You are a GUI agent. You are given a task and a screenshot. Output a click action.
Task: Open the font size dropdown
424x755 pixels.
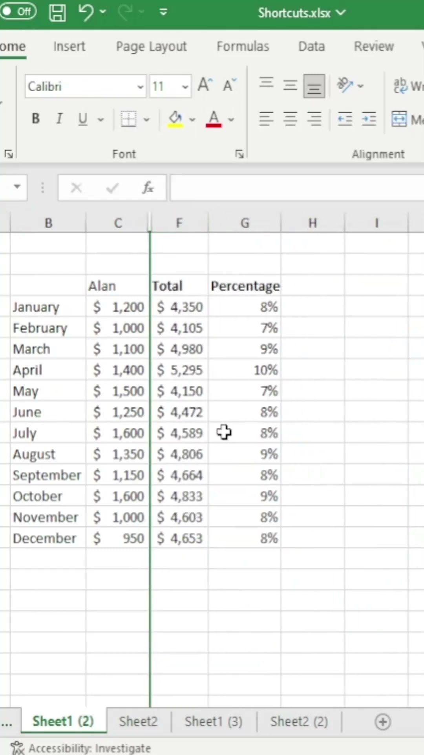coord(185,87)
